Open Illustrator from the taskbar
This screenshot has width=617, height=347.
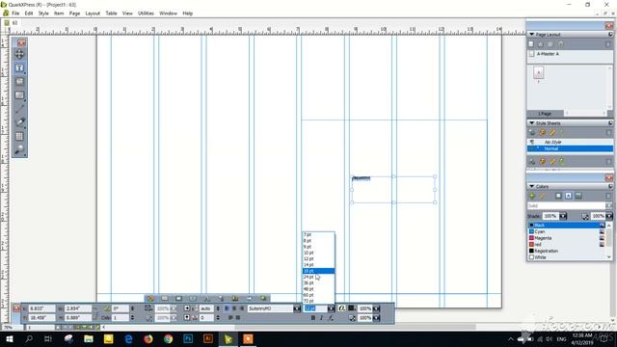point(208,338)
